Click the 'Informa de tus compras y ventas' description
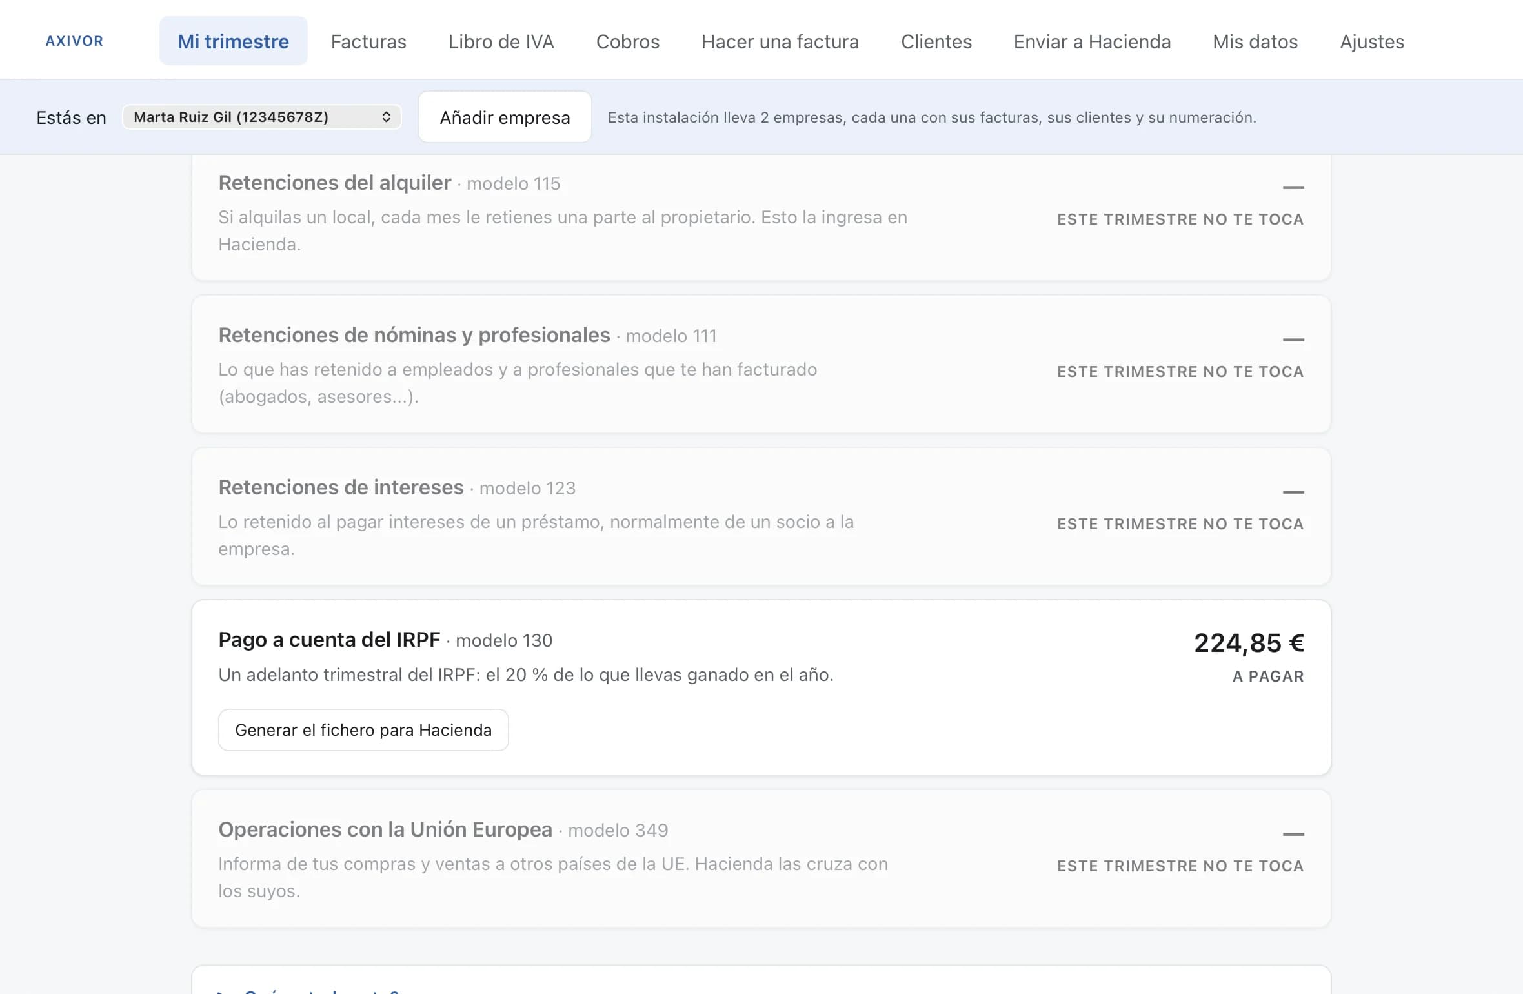1523x994 pixels. 553,878
